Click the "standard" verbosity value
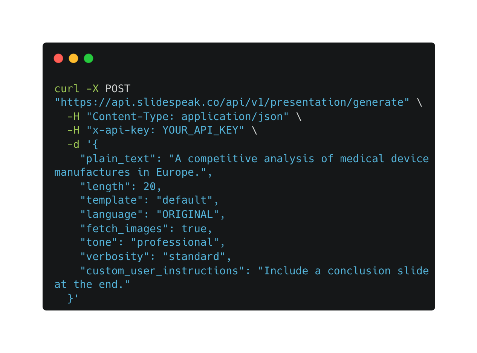477x353 pixels. 194,257
